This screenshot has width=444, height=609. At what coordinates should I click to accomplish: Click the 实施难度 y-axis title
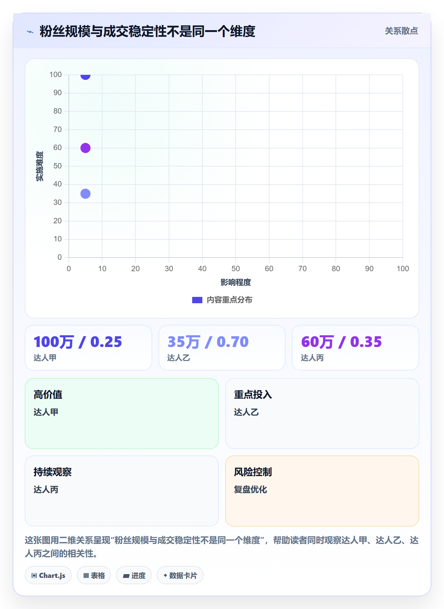click(40, 166)
